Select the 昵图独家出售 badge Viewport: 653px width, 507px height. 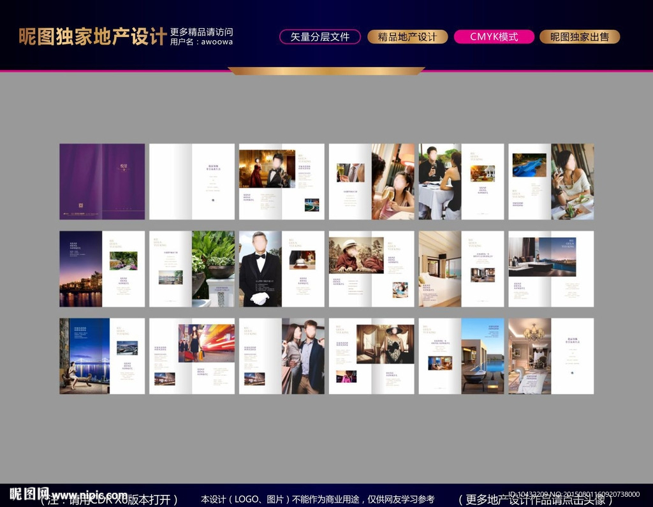[580, 36]
